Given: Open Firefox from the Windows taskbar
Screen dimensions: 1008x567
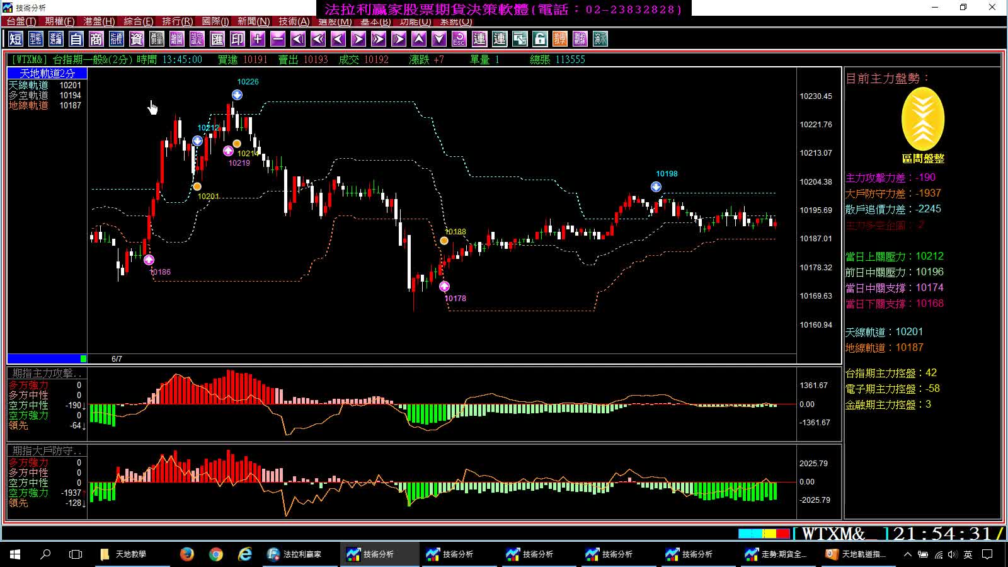Looking at the screenshot, I should [187, 554].
